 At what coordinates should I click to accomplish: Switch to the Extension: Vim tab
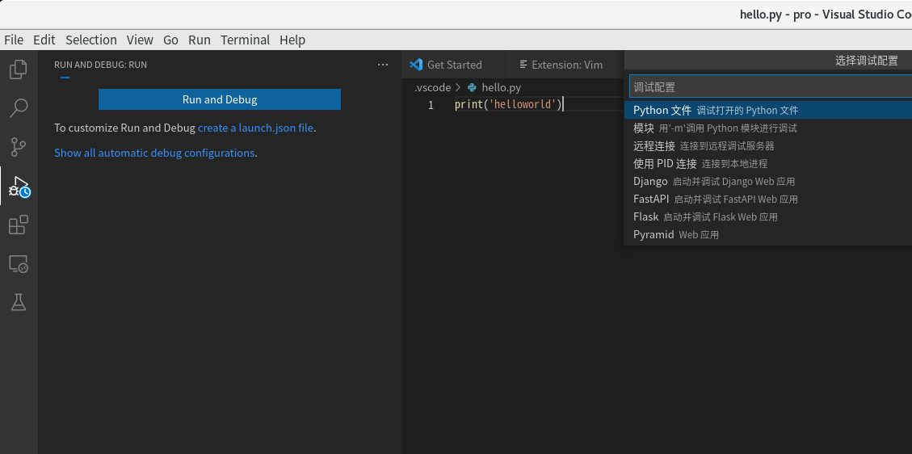tap(564, 65)
